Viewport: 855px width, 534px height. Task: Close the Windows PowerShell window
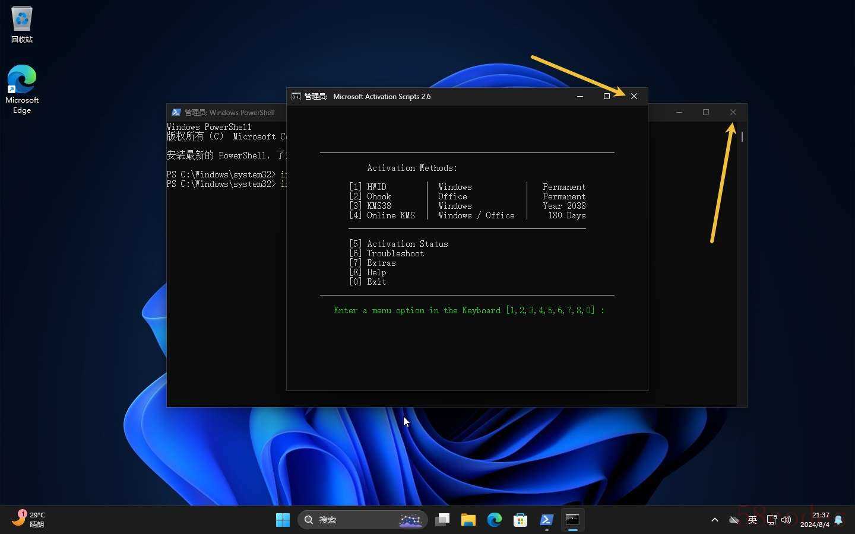(x=733, y=112)
